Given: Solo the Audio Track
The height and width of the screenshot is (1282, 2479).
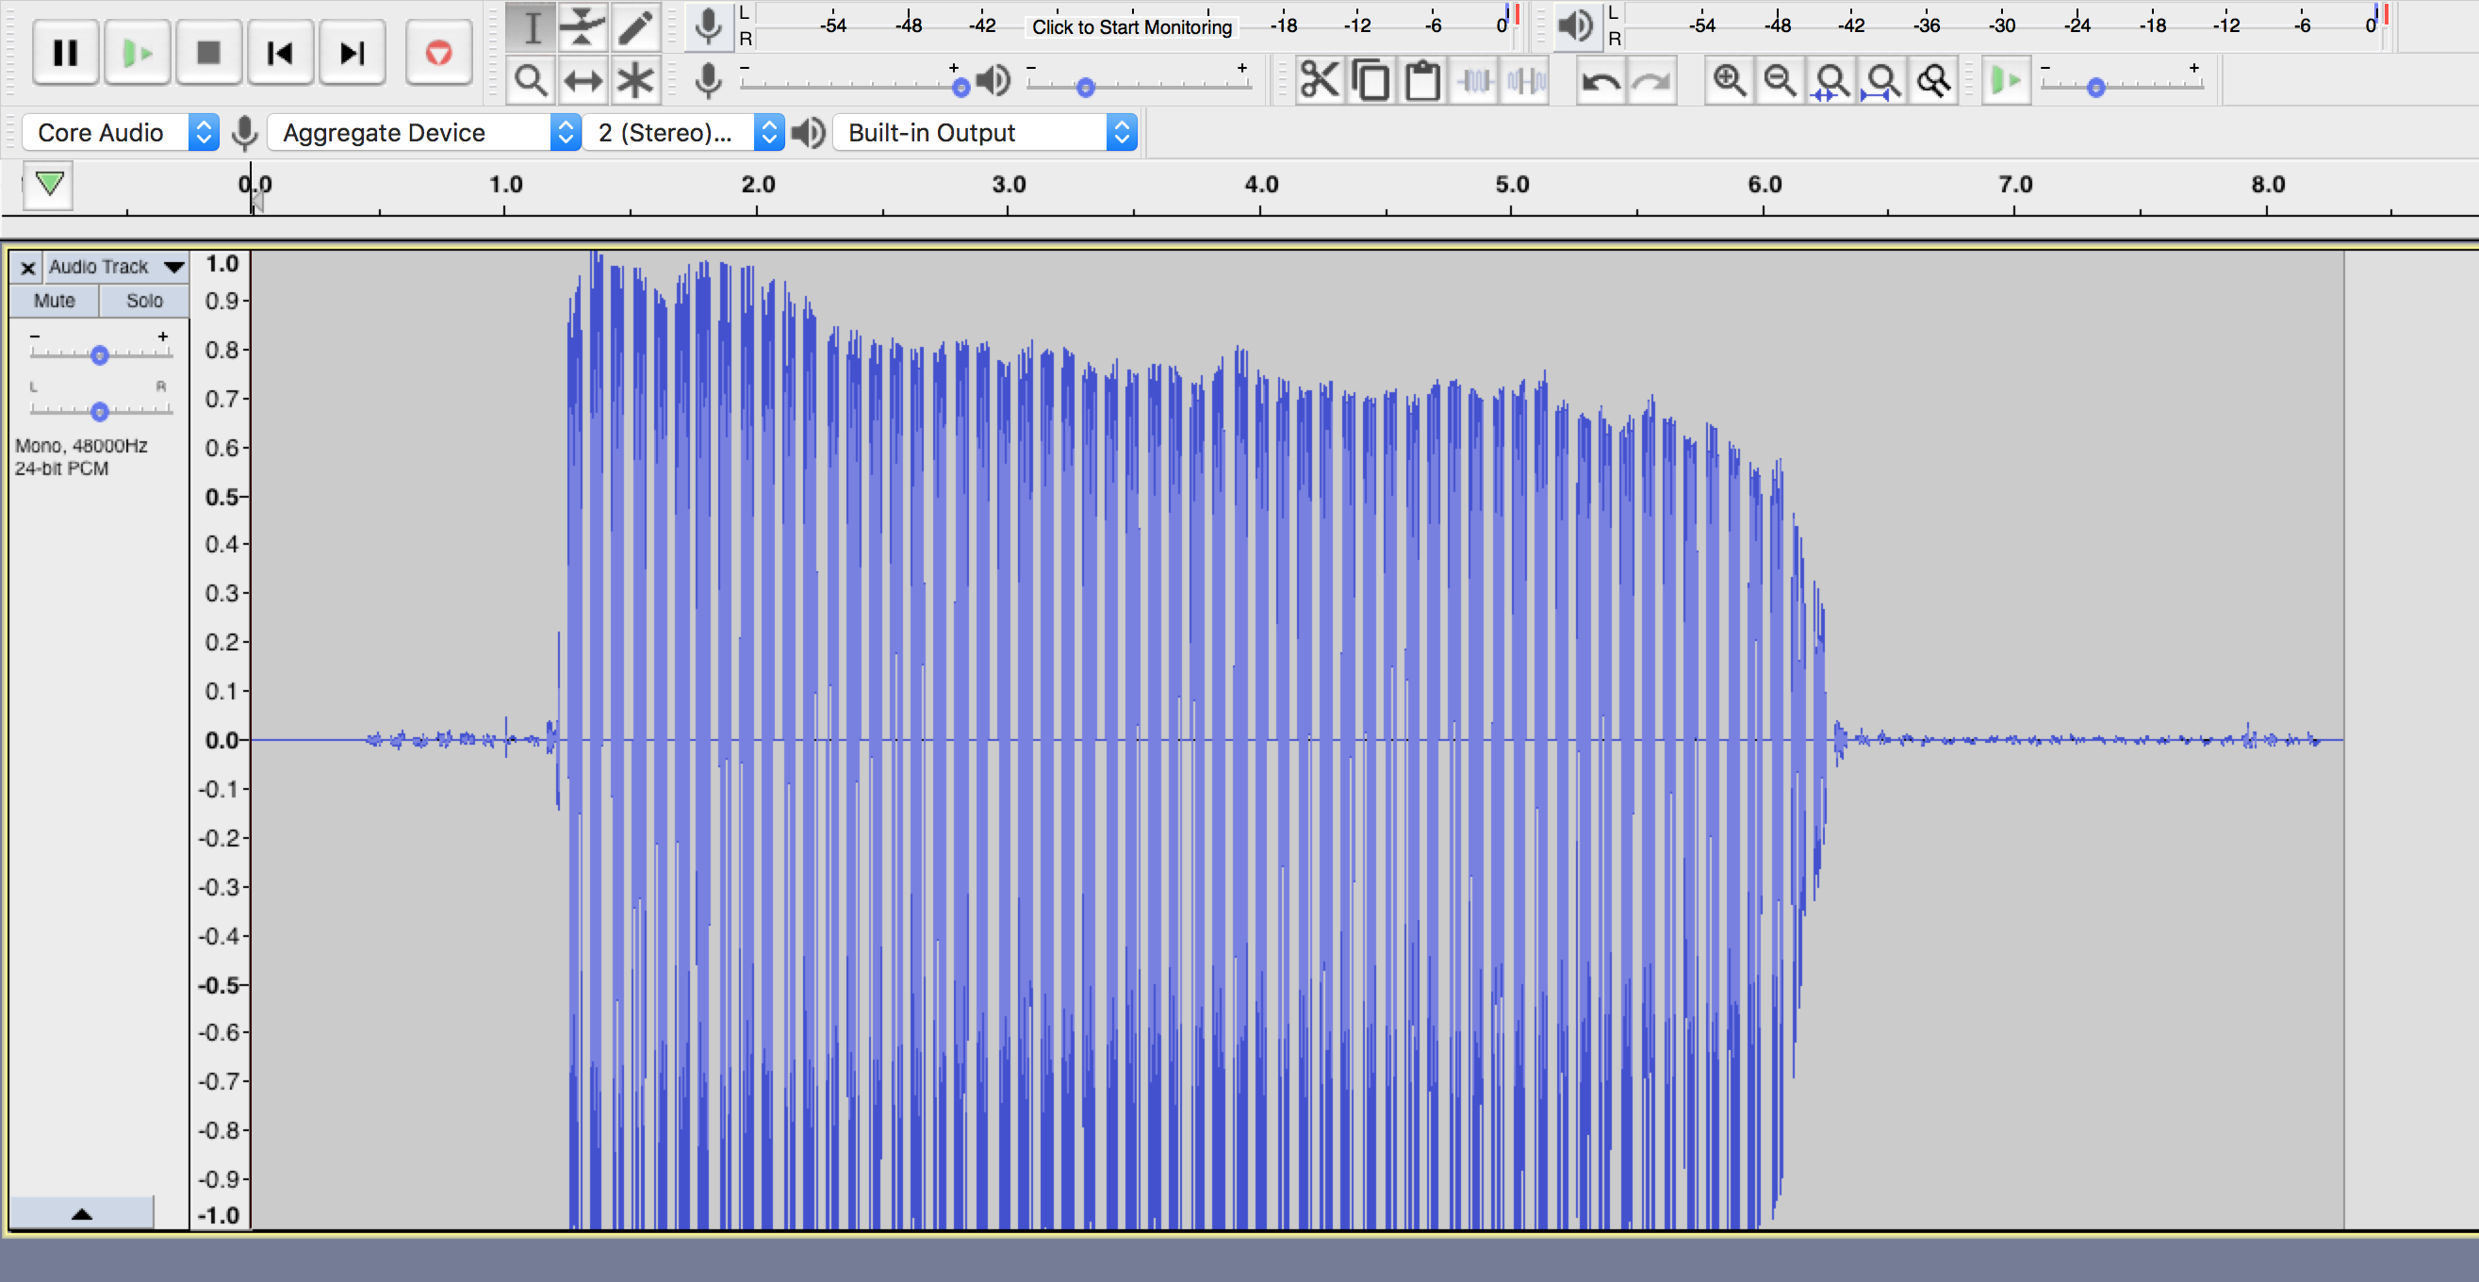Looking at the screenshot, I should click(x=144, y=301).
